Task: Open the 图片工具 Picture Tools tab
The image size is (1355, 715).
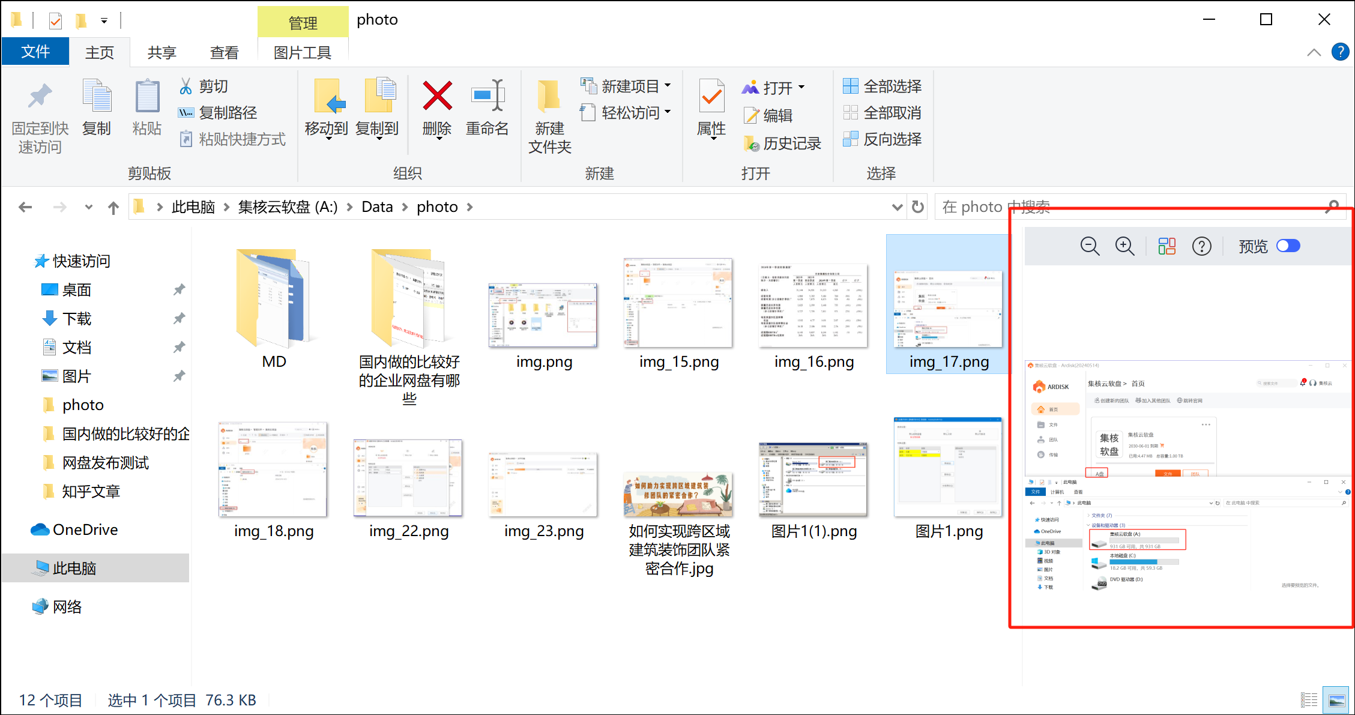Action: (x=303, y=52)
